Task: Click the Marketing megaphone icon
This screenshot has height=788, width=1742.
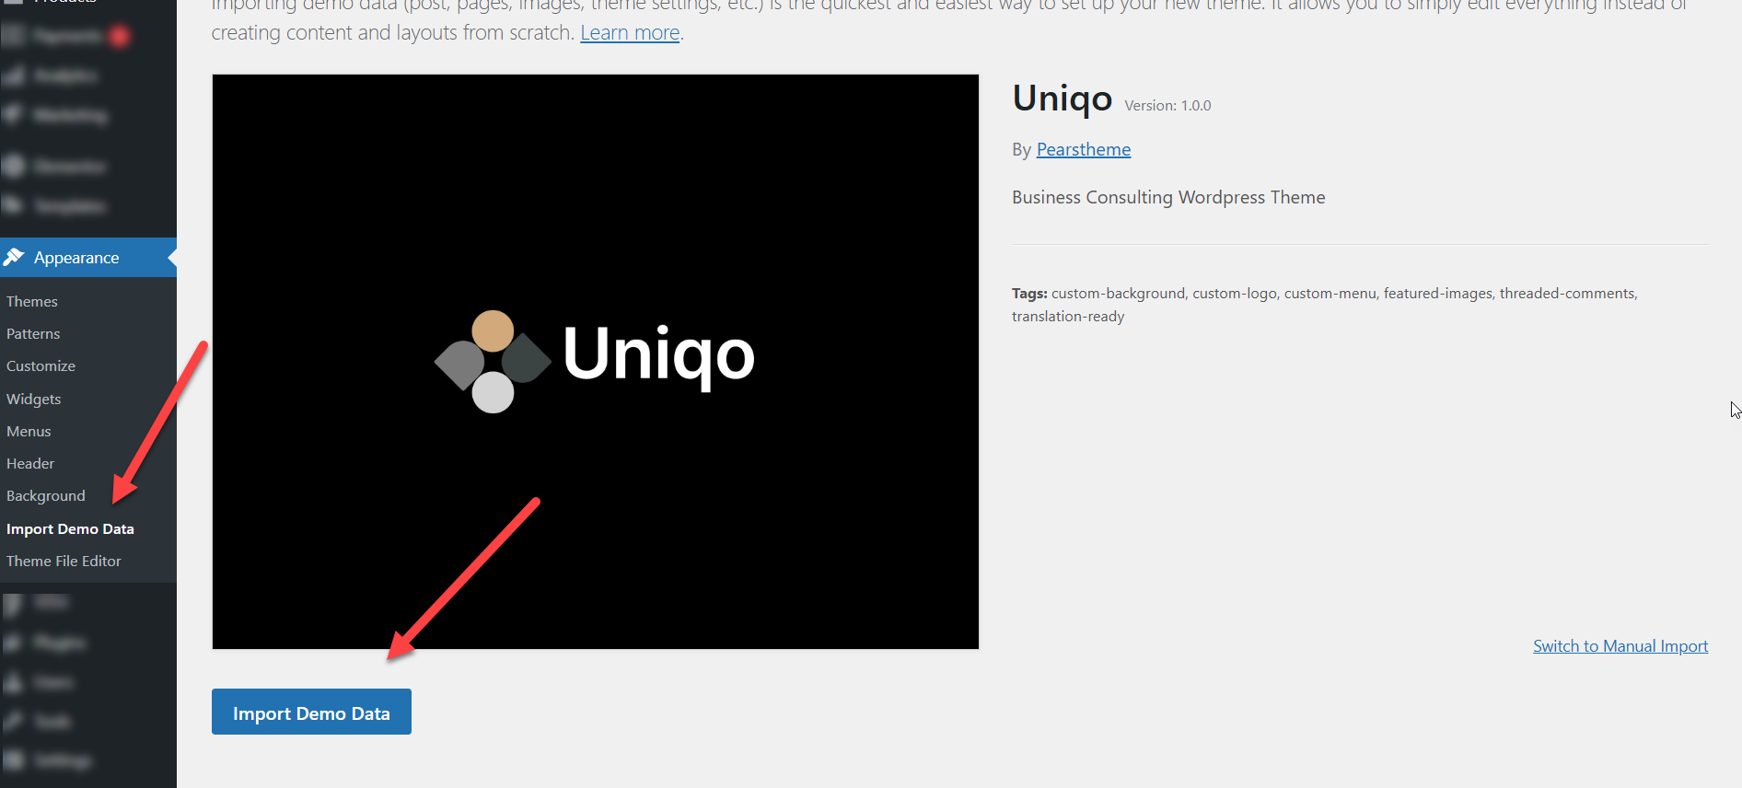Action: point(13,115)
